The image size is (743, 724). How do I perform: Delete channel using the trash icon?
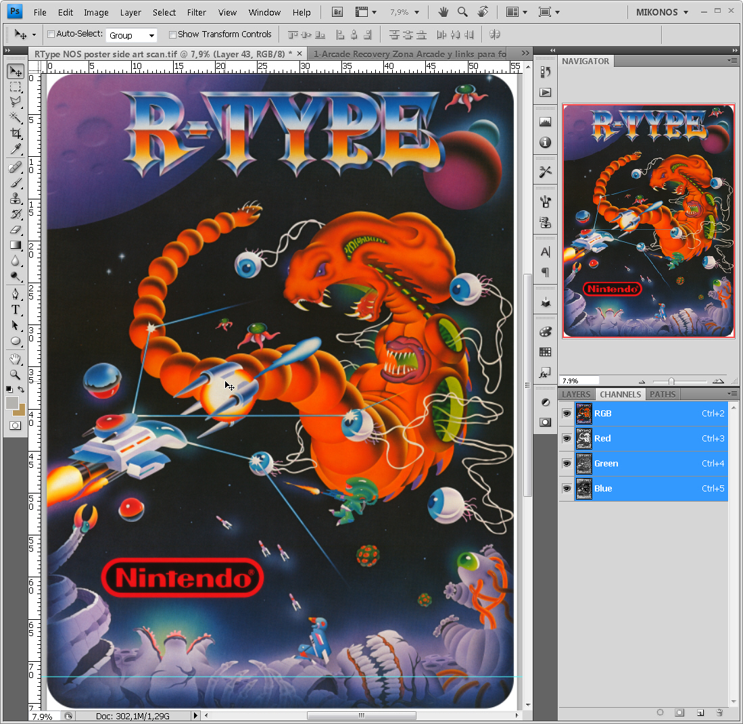pos(719,713)
